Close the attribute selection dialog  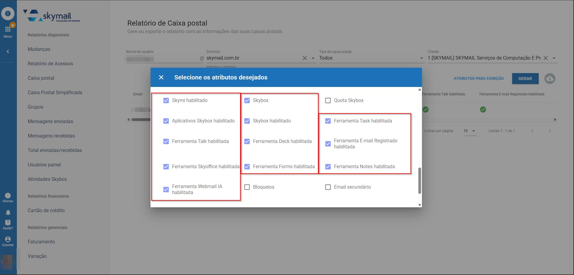pos(161,77)
